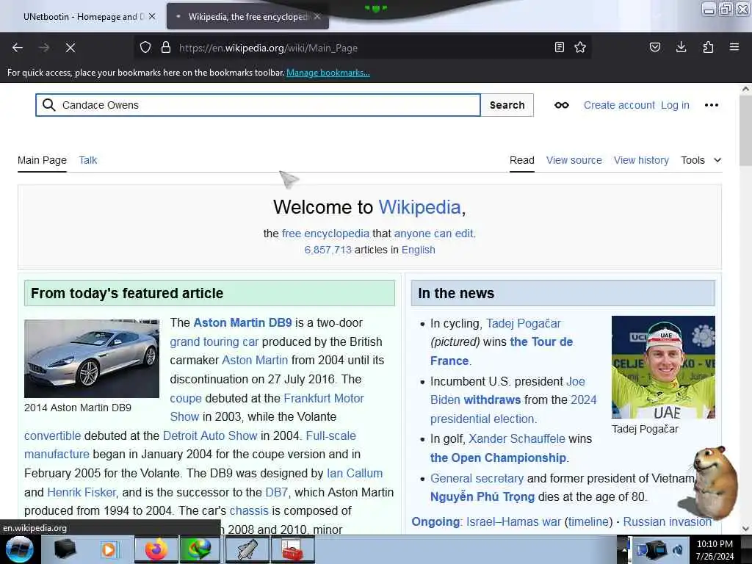752x564 pixels.
Task: Click the Log in link
Action: (675, 105)
